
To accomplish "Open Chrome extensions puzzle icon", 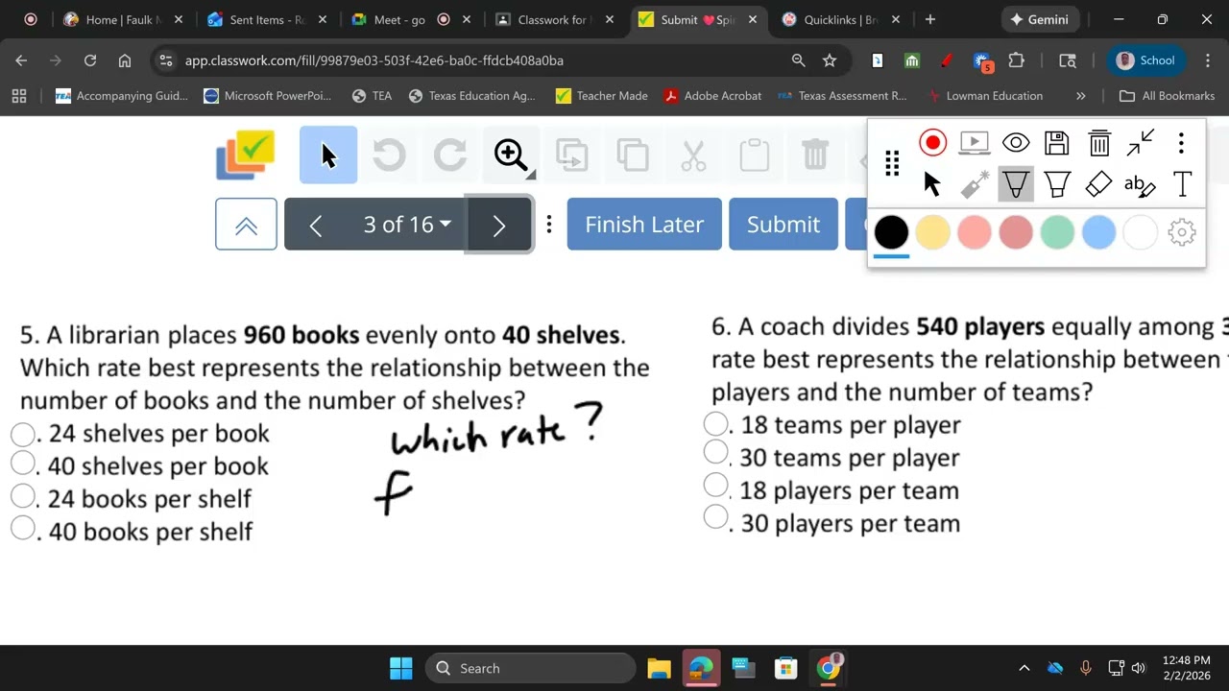I will coord(1016,60).
